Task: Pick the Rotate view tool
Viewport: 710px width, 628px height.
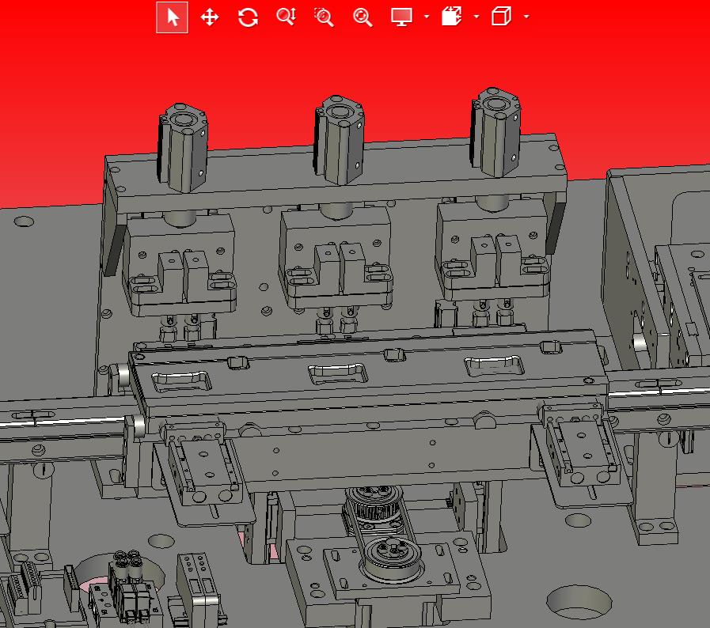Action: click(x=248, y=17)
